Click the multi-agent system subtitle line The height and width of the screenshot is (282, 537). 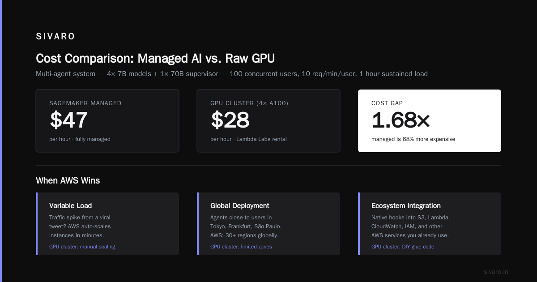click(232, 74)
